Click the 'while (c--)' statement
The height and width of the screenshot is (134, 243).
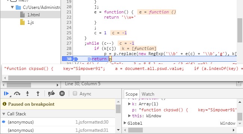100,43
